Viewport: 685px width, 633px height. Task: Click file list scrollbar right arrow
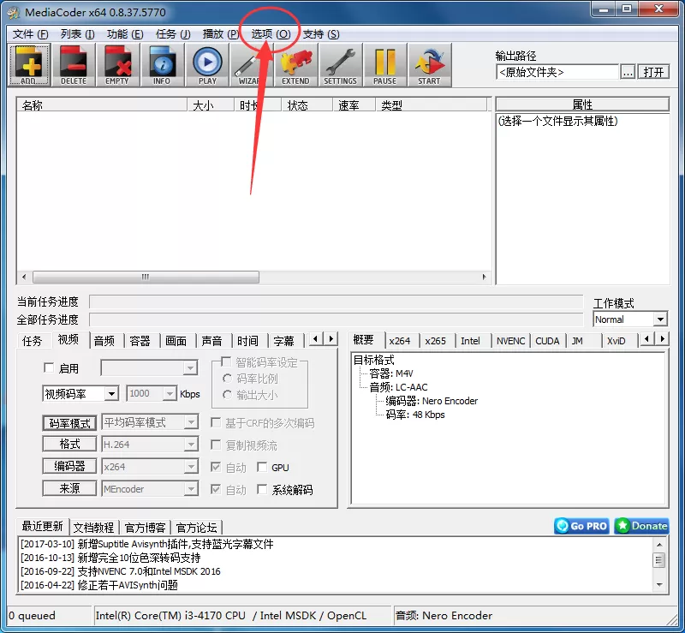(x=484, y=277)
